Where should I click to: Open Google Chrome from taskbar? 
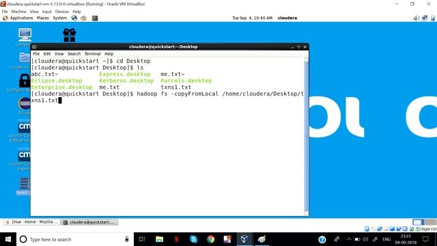click(211, 239)
